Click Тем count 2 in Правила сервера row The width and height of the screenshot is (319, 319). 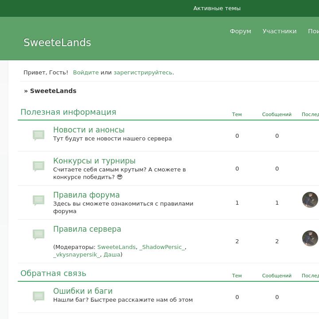237,241
